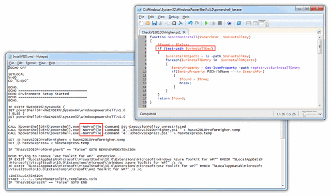This screenshot has height=196, width=331.
Task: Undo the last edit in ISE
Action: point(190,23)
